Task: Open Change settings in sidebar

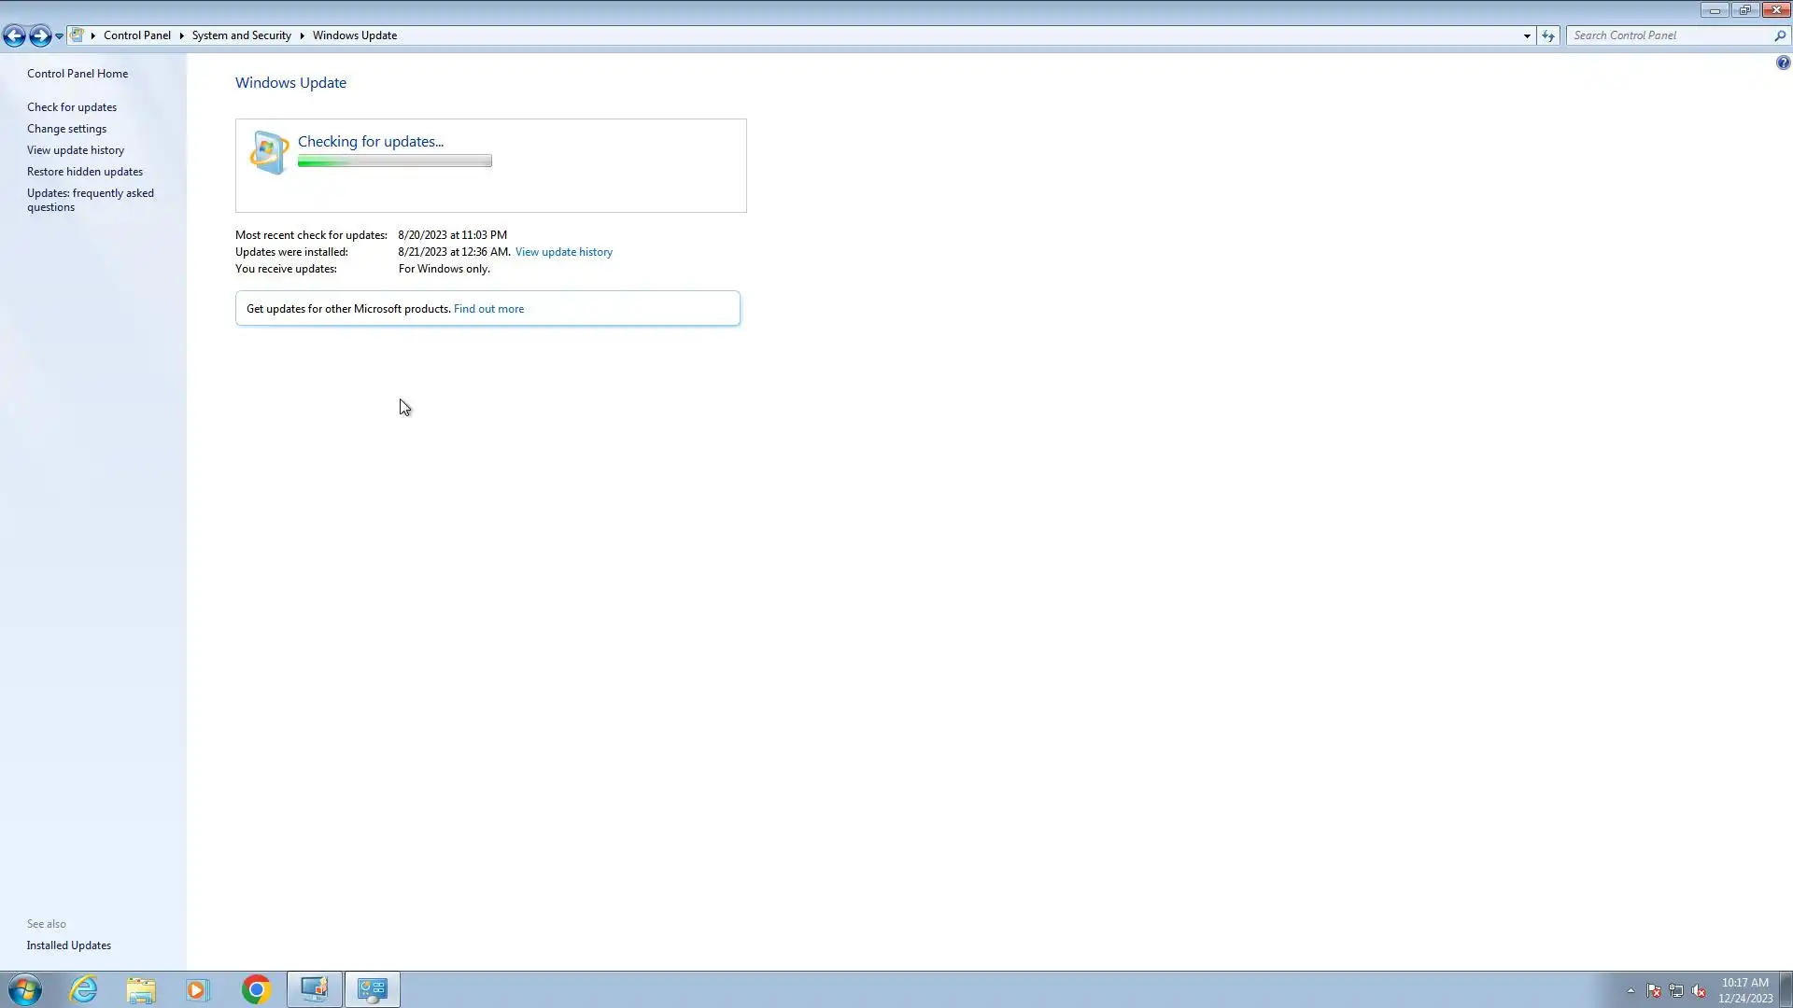Action: (66, 129)
